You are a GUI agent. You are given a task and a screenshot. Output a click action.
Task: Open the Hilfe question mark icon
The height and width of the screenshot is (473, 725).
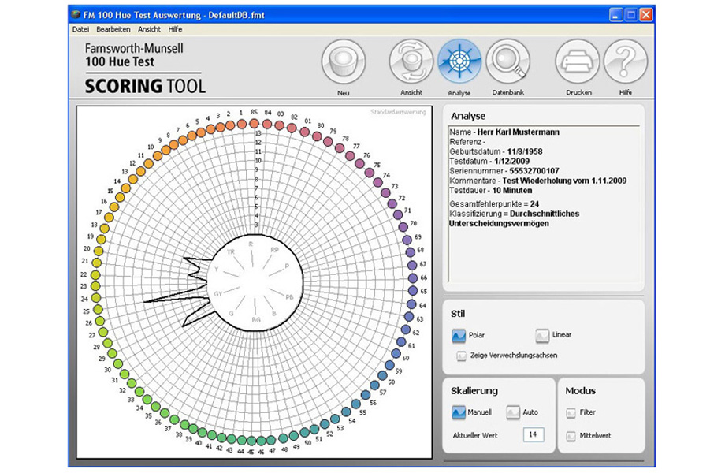coord(626,62)
